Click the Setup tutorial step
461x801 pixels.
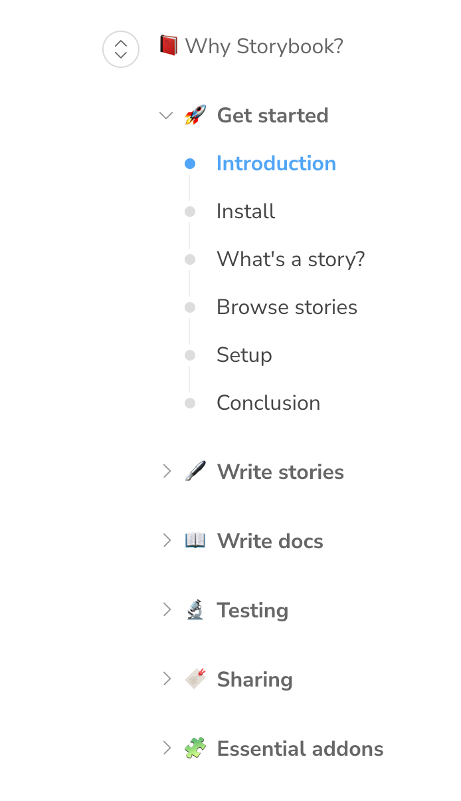[244, 355]
